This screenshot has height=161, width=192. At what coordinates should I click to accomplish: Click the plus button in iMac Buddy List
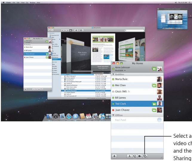pos(25,89)
